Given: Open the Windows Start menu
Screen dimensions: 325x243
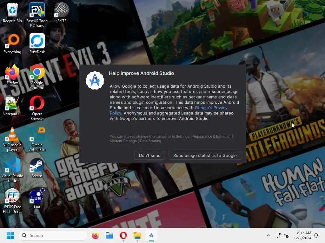Looking at the screenshot, I should point(10,235).
